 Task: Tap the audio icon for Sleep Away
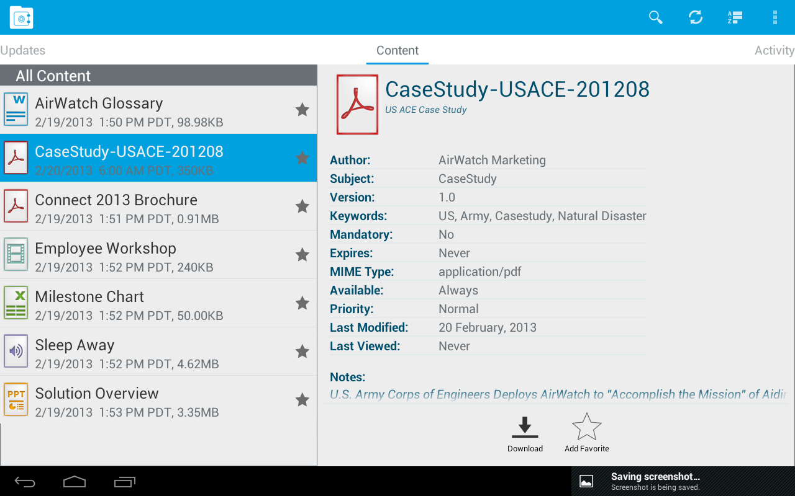point(16,351)
